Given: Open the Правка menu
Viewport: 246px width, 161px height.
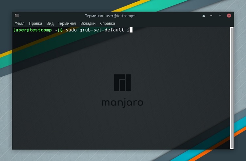Looking at the screenshot, I should (x=35, y=23).
